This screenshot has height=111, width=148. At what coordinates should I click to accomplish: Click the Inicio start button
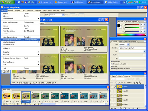[x=7, y=2]
